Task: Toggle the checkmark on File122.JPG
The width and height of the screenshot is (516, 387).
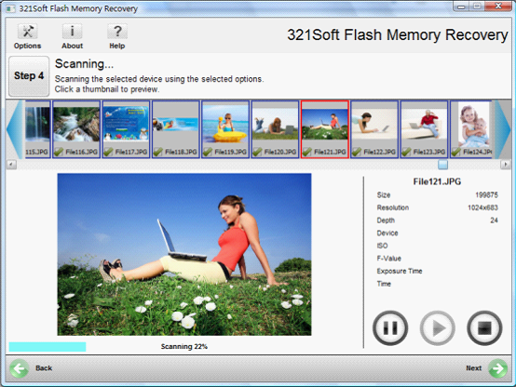Action: coord(357,152)
